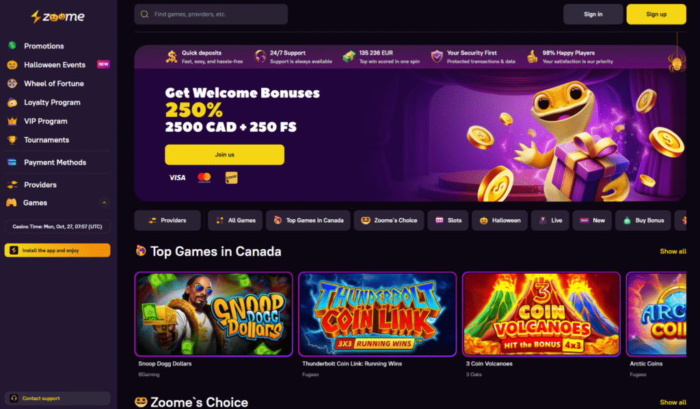The height and width of the screenshot is (409, 700).
Task: Click the search magnifier icon
Action: click(x=145, y=14)
